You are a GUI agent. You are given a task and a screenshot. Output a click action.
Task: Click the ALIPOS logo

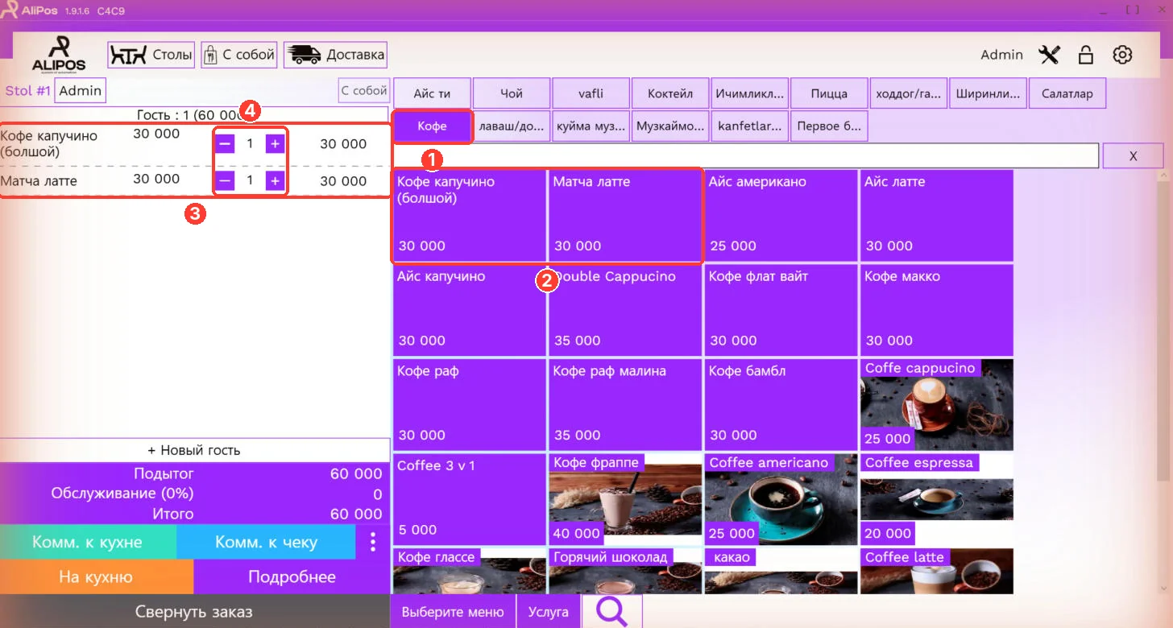[59, 54]
